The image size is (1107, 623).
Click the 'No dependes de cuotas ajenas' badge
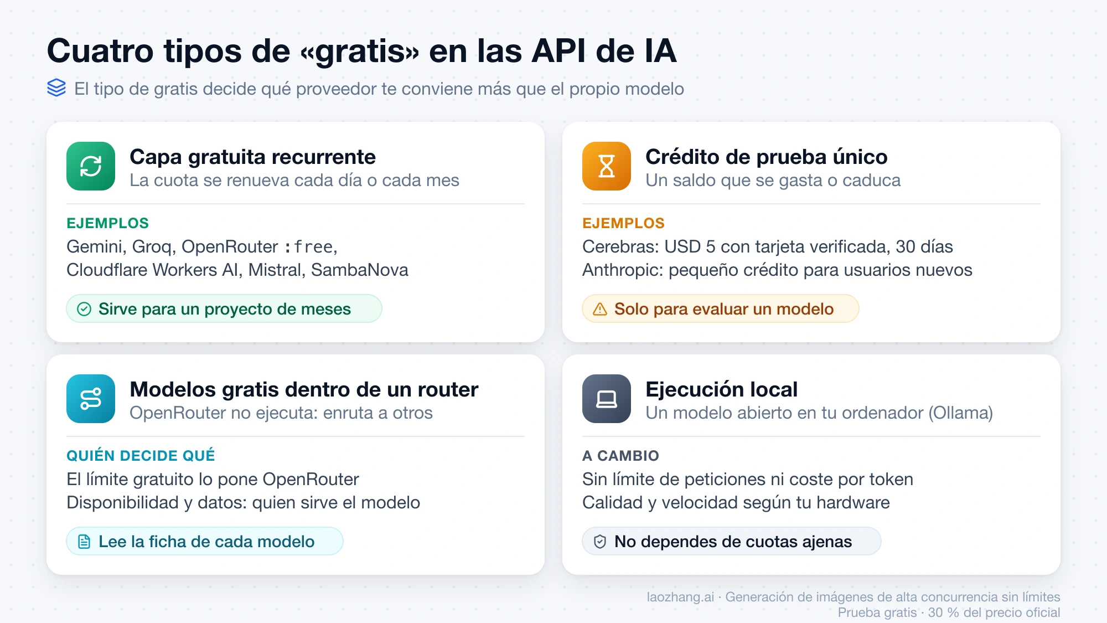click(x=732, y=541)
